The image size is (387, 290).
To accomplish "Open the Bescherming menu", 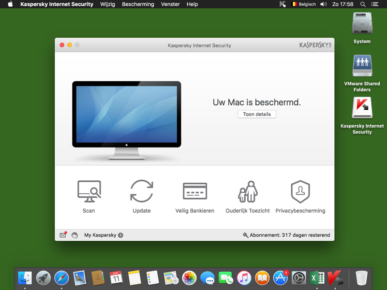I will tap(138, 4).
